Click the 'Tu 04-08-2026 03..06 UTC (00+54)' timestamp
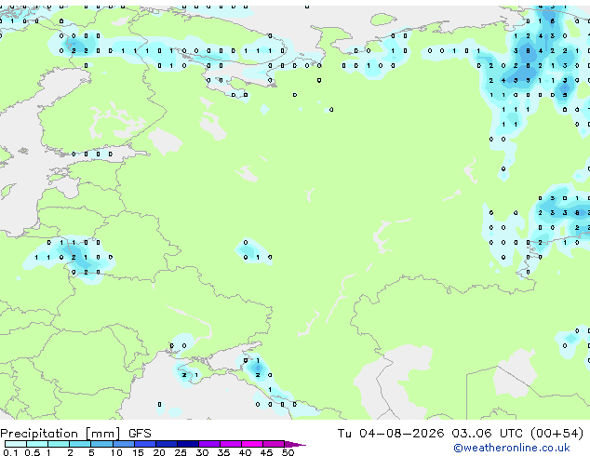Screen dimensions: 590x456 (x=461, y=434)
